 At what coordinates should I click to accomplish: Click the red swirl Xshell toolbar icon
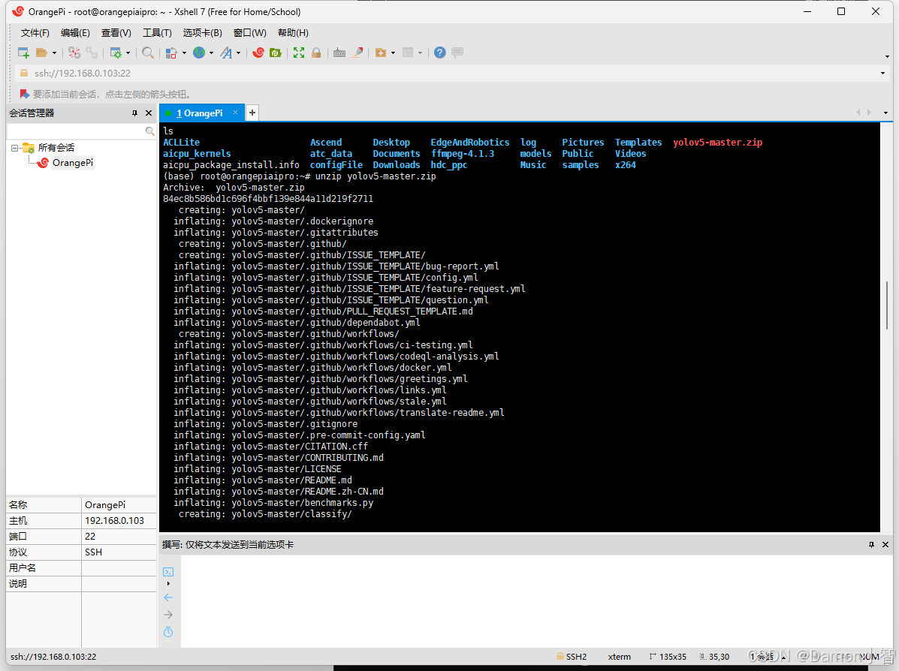tap(258, 53)
